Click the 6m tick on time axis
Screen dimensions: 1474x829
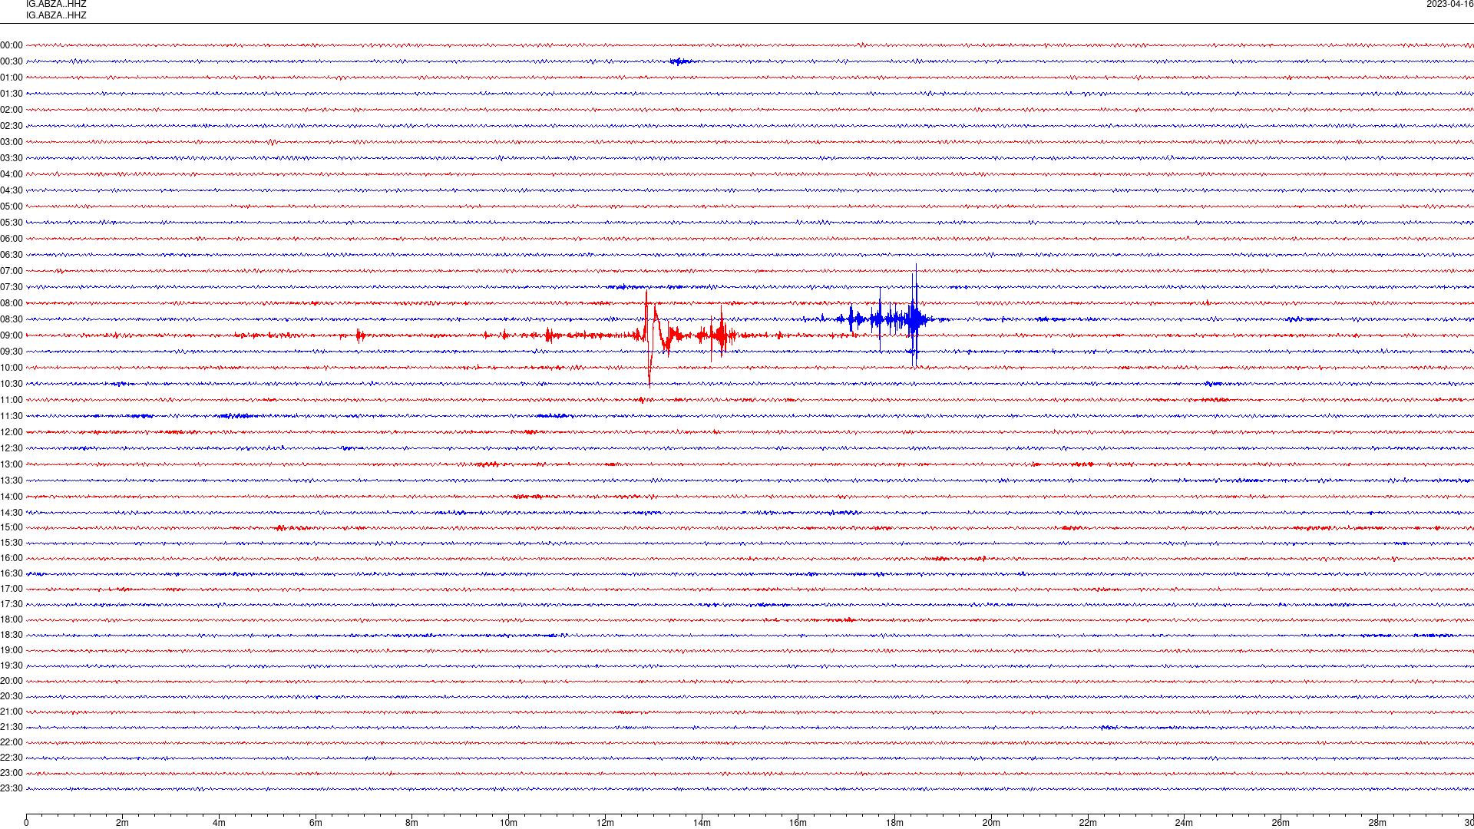coord(316,822)
